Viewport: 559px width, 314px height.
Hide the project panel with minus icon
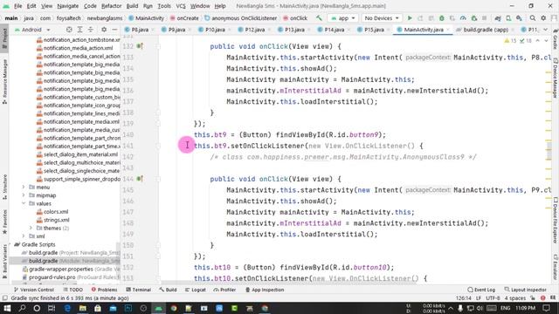(114, 30)
